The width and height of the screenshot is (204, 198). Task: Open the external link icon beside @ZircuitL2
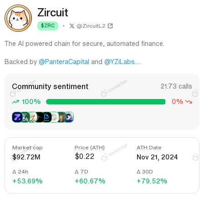tap(110, 26)
